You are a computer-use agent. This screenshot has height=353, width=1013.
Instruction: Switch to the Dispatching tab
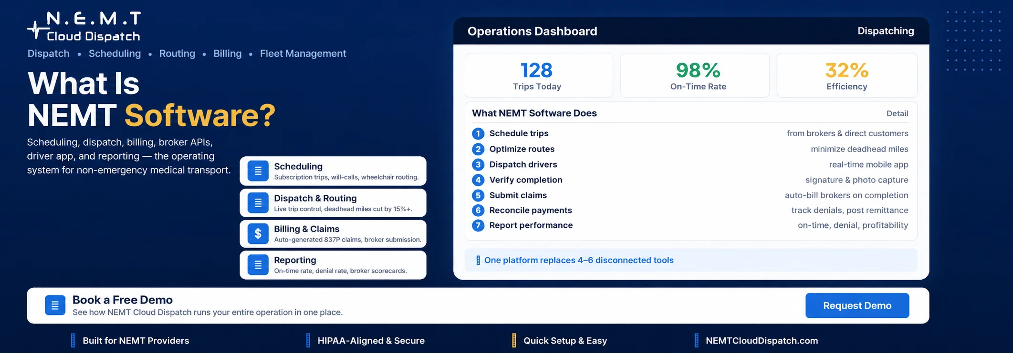click(x=886, y=31)
